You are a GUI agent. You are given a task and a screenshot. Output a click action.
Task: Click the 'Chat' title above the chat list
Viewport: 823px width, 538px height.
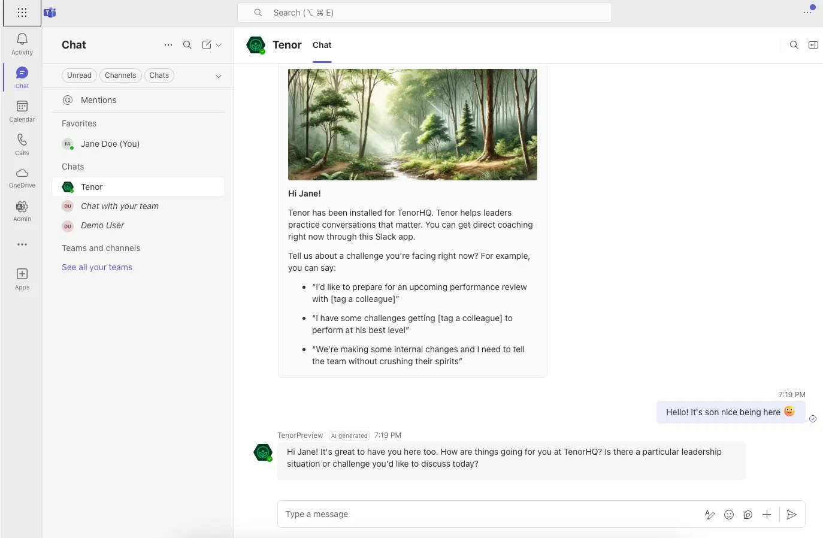pyautogui.click(x=74, y=45)
